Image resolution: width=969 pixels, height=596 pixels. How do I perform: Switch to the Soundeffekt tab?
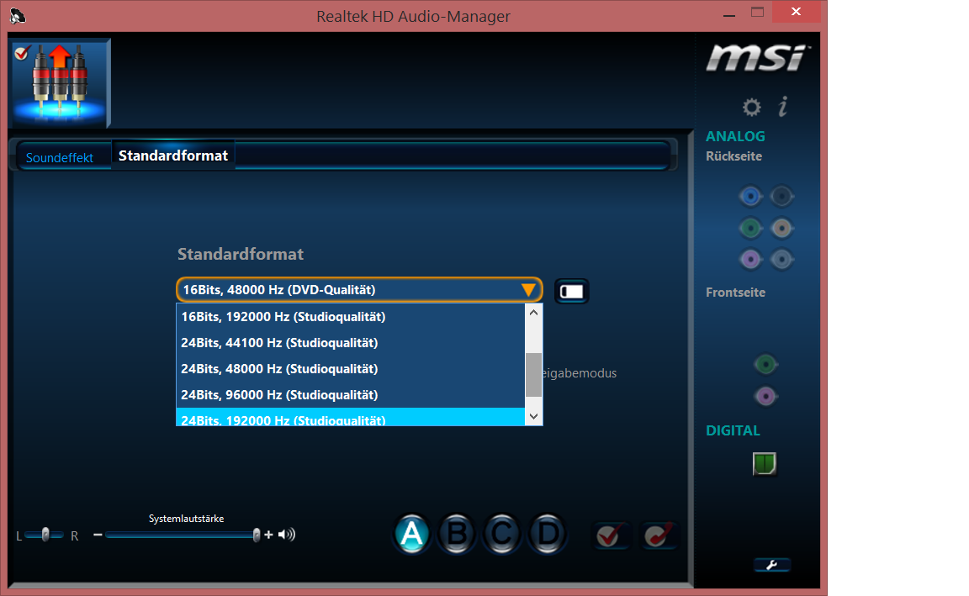tap(60, 157)
